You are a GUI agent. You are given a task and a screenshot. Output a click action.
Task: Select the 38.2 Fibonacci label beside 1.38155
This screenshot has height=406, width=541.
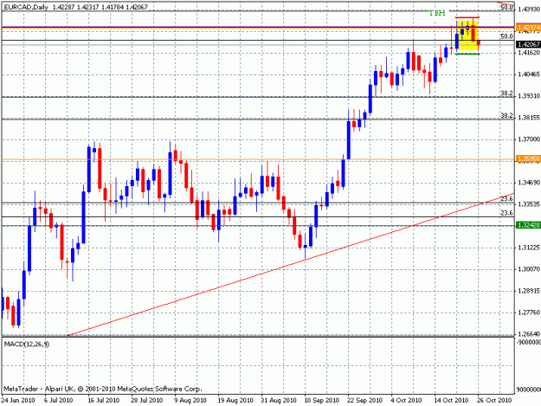pos(506,115)
